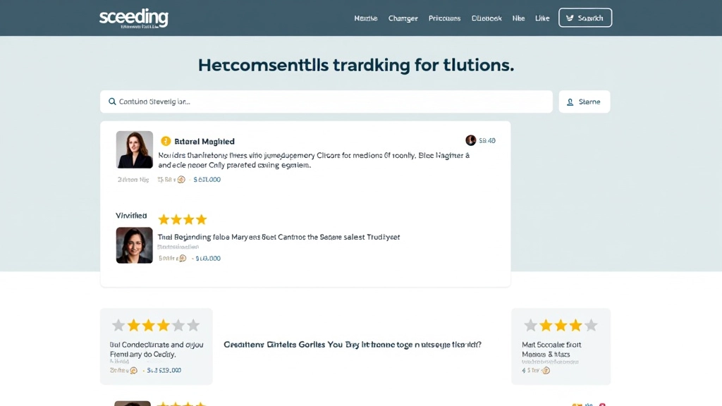This screenshot has width=722, height=406.
Task: Click the bird icon in the header button
Action: [570, 18]
